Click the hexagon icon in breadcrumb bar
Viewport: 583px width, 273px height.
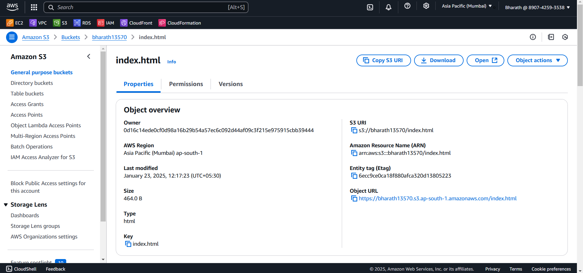click(x=565, y=37)
